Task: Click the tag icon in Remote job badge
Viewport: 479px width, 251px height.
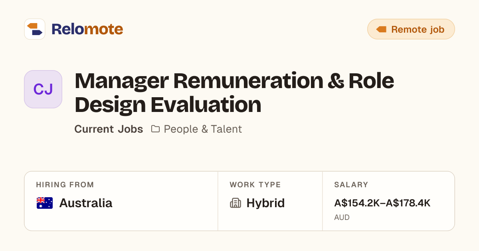Action: point(381,29)
